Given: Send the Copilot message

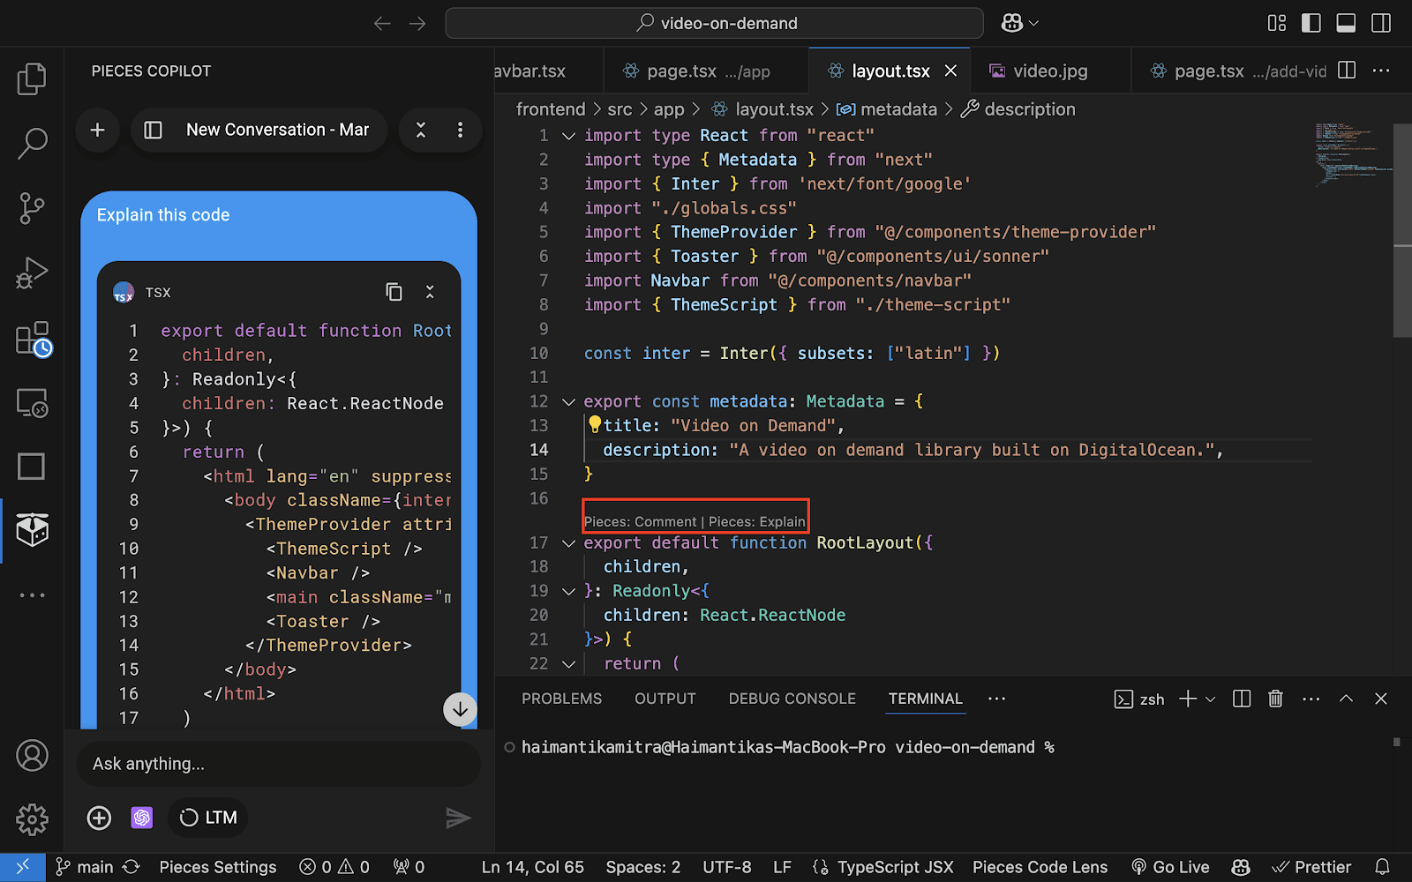Looking at the screenshot, I should (x=458, y=818).
